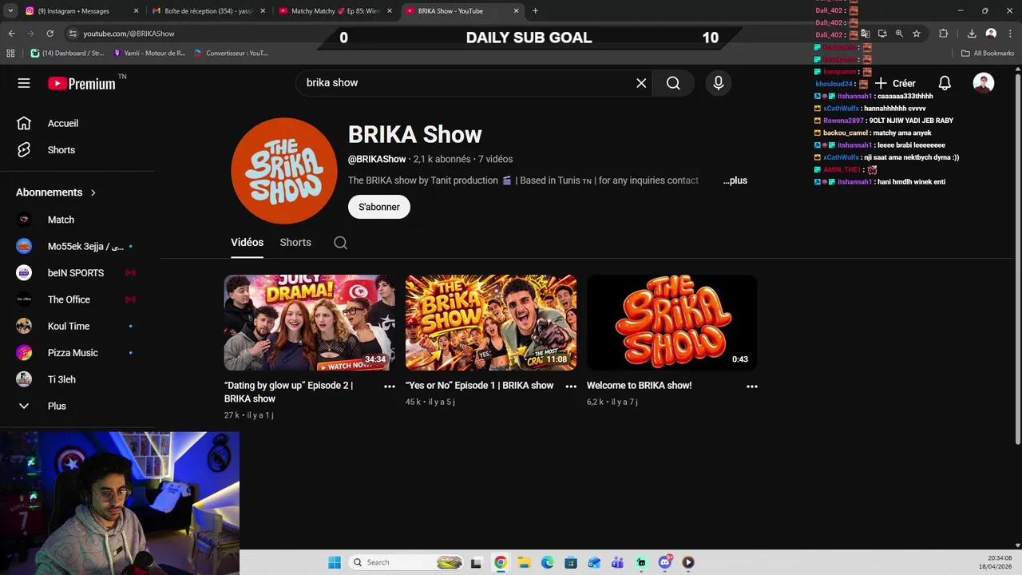Click the Créer button

(895, 83)
